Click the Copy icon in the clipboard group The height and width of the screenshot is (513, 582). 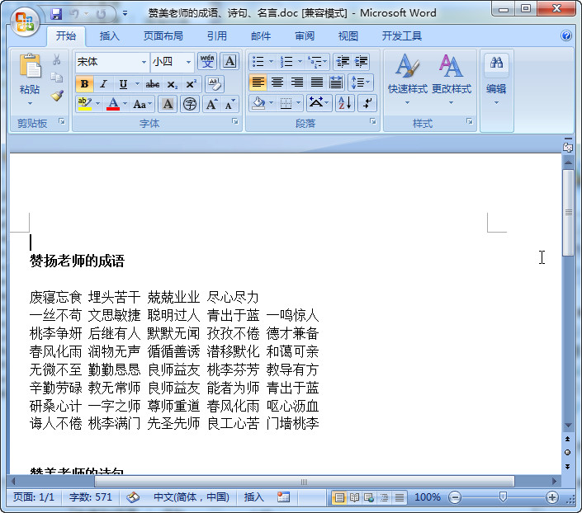[56, 78]
